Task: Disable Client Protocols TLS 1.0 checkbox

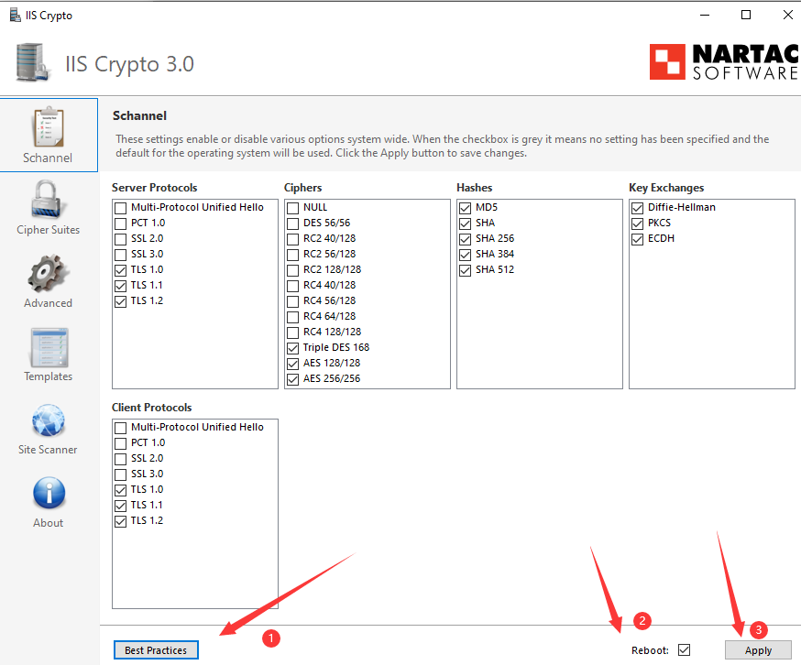Action: tap(121, 490)
